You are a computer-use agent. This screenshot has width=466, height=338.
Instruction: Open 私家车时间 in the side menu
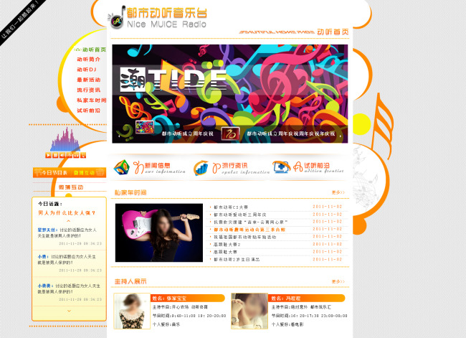pyautogui.click(x=91, y=100)
